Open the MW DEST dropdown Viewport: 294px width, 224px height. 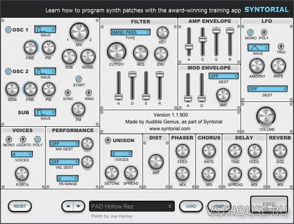click(x=64, y=144)
